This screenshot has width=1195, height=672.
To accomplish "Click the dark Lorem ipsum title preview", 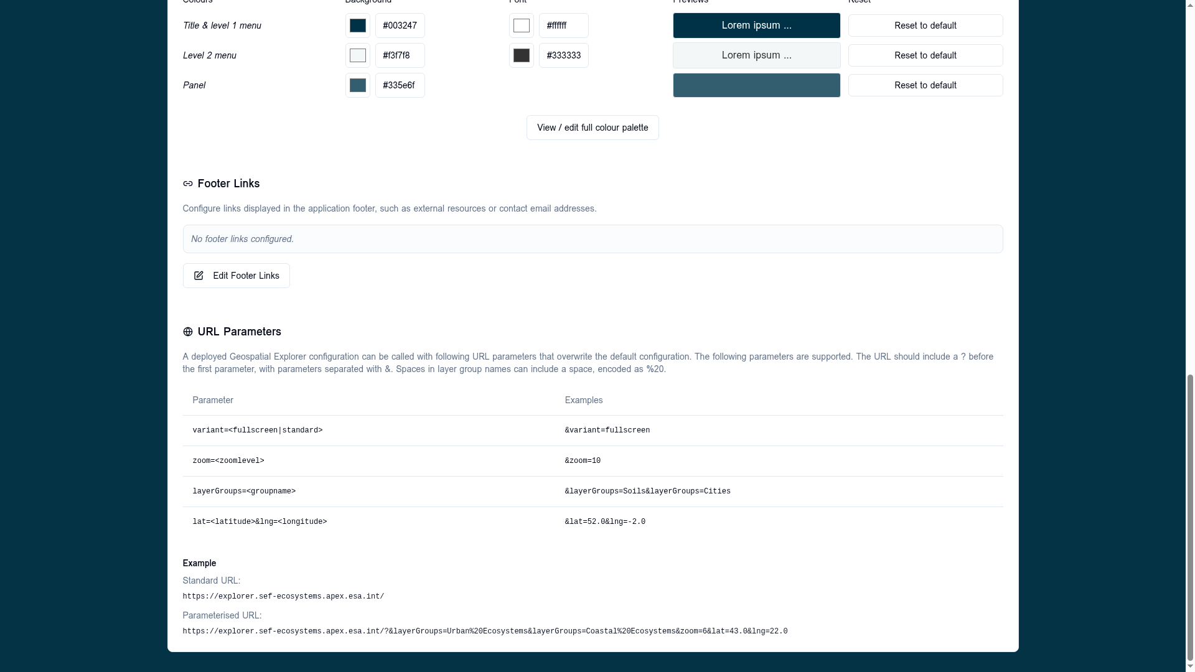I will pyautogui.click(x=757, y=26).
